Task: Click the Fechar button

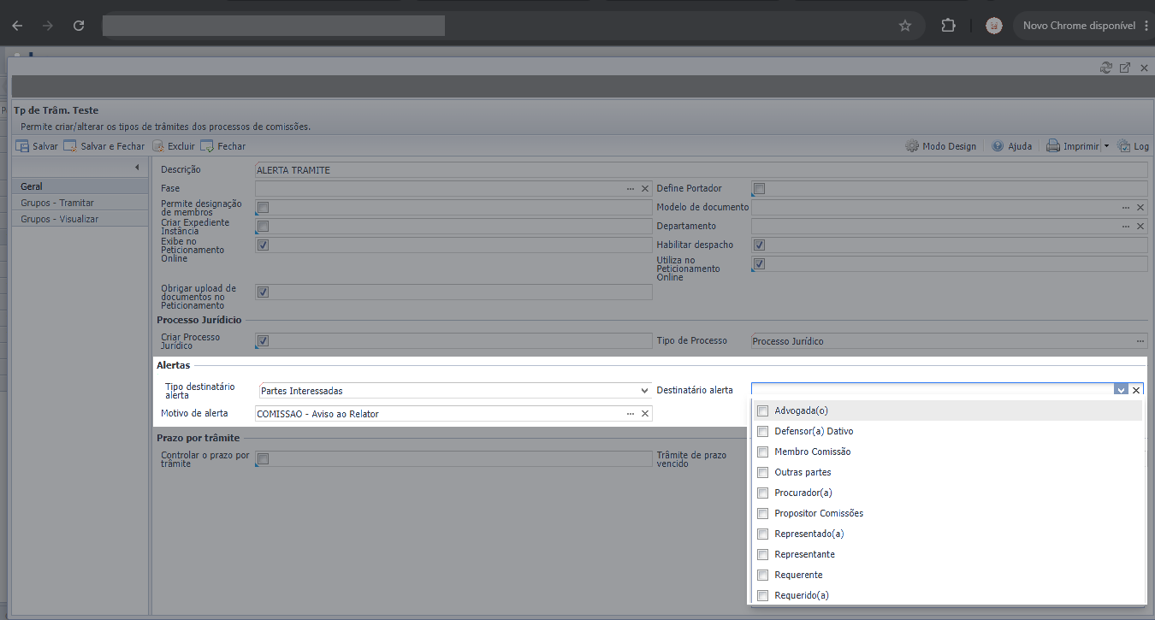Action: [x=222, y=146]
